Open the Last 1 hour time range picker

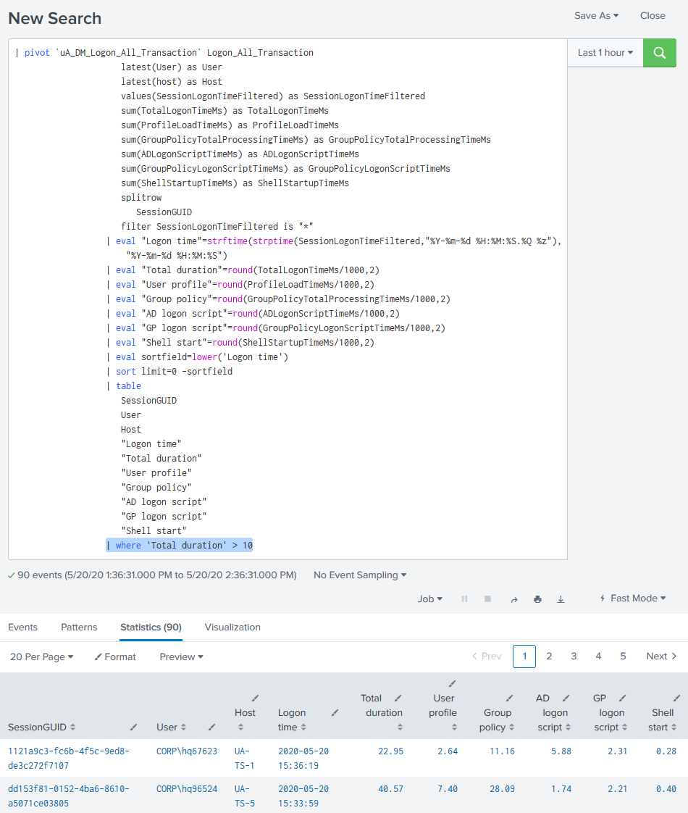[605, 53]
